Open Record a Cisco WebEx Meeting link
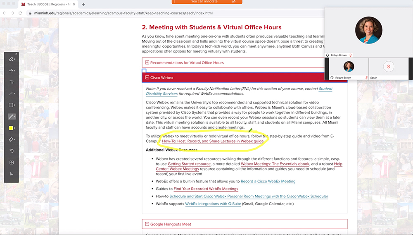 point(268,181)
